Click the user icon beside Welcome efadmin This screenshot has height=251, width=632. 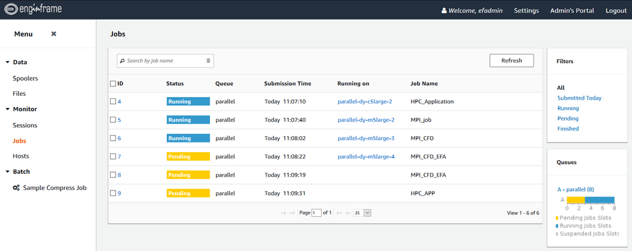[444, 11]
